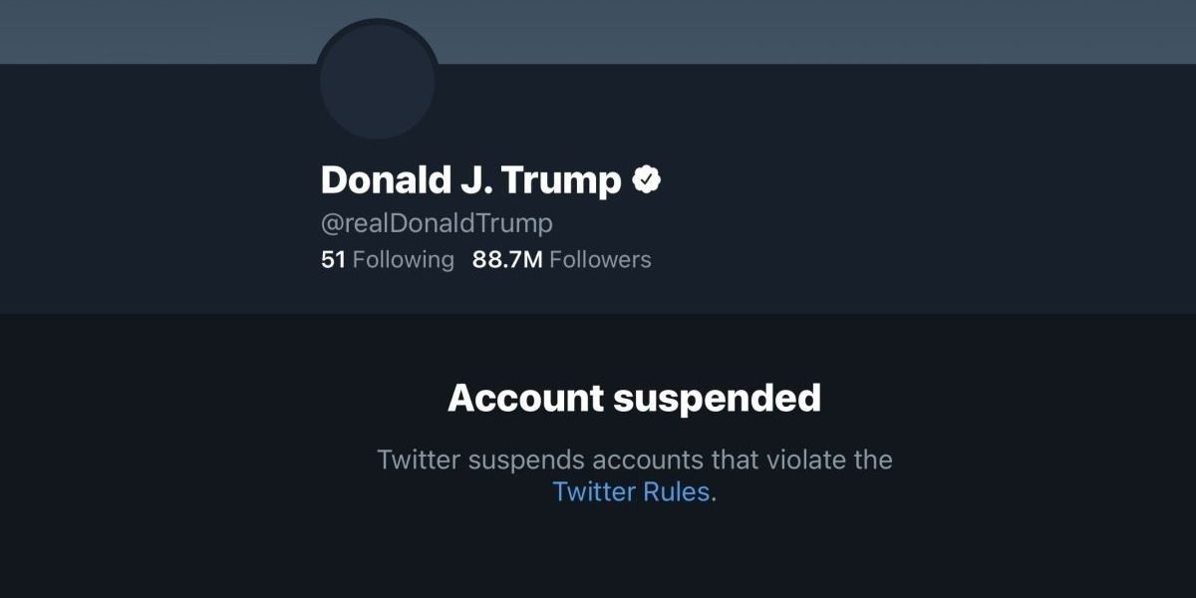This screenshot has height=598, width=1196.
Task: Open the empty profile avatar circle
Action: coord(377,82)
